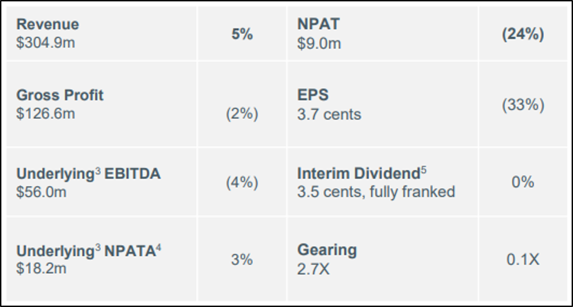Image resolution: width=573 pixels, height=307 pixels.
Task: Click the (24%) NPAT change
Action: (523, 34)
